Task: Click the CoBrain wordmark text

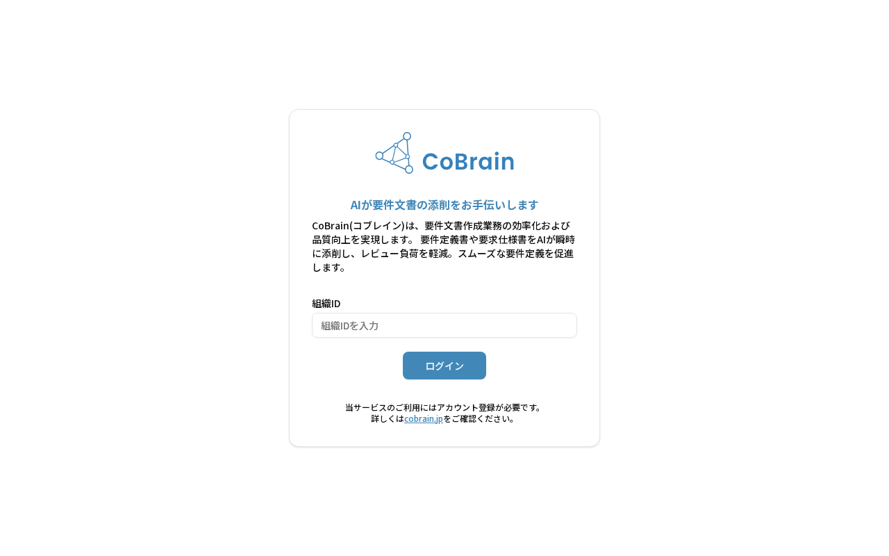Action: tap(468, 161)
